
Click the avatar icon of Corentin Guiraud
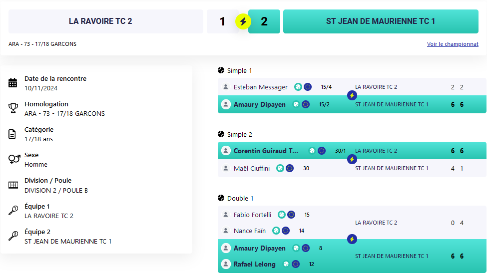click(226, 151)
